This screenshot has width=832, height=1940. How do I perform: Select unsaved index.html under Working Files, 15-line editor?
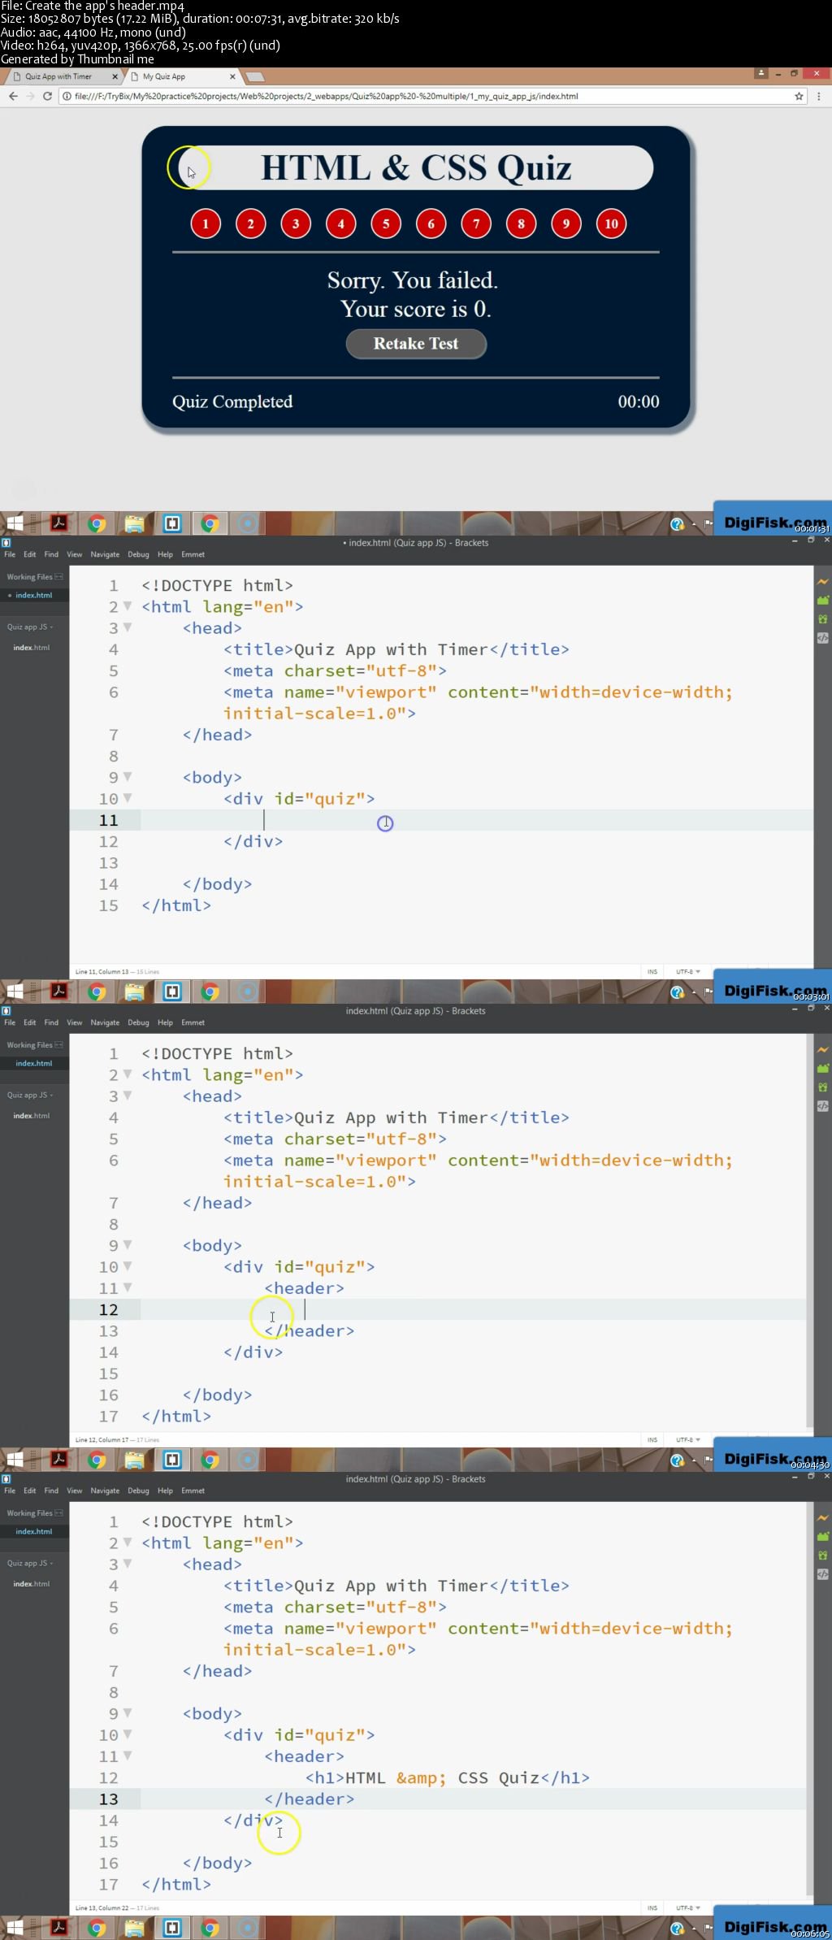pos(34,595)
